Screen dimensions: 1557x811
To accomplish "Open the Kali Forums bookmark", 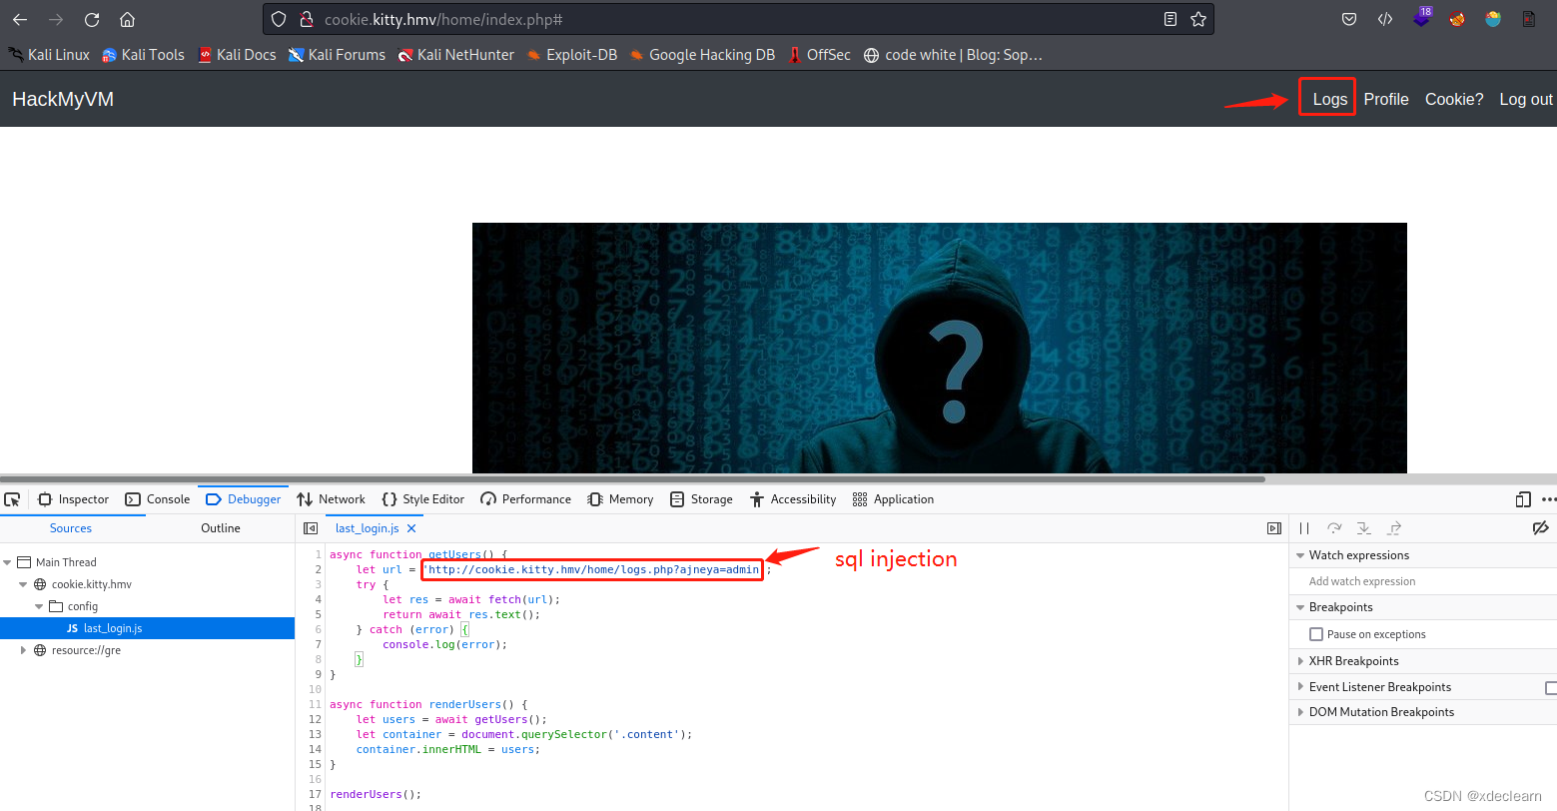I will pos(337,55).
